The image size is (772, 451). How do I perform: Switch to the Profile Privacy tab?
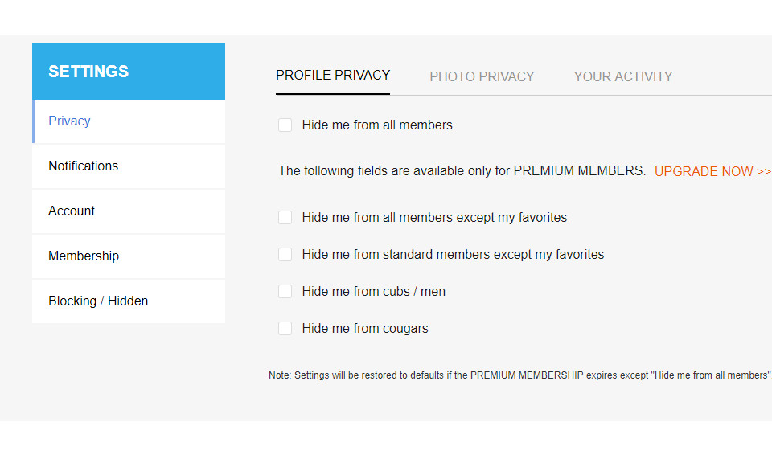[x=333, y=76]
